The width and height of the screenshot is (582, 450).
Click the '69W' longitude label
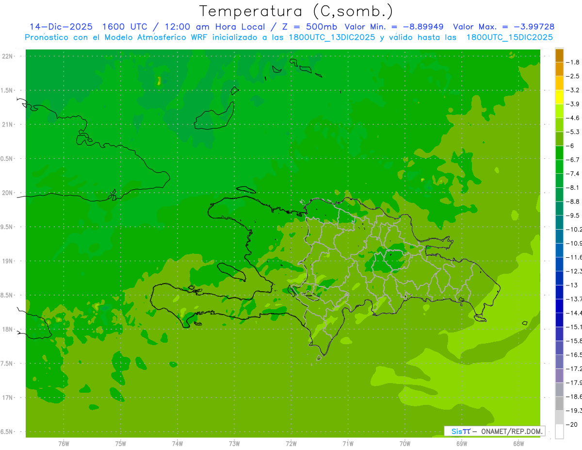point(462,444)
